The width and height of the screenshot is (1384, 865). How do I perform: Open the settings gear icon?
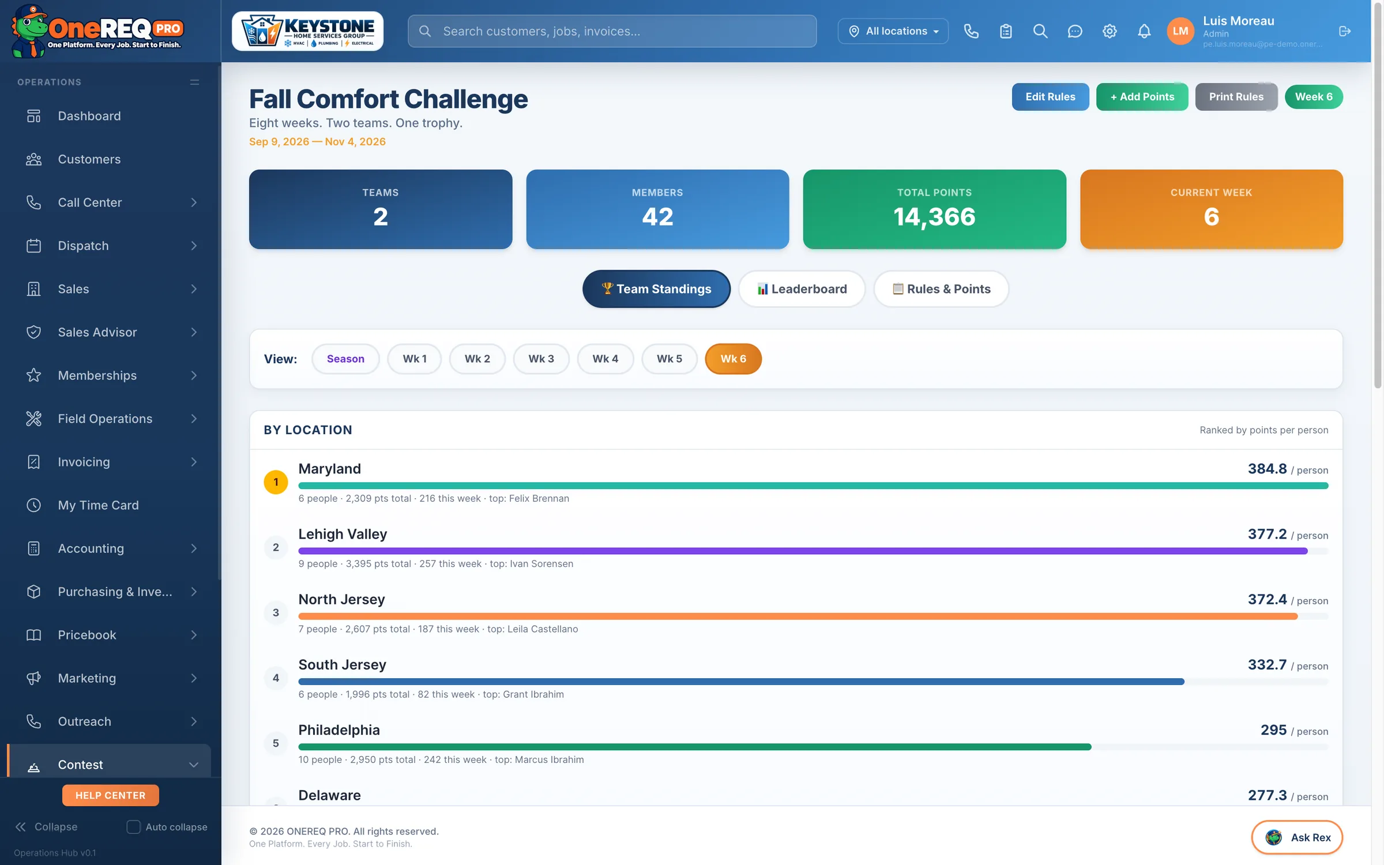tap(1110, 31)
